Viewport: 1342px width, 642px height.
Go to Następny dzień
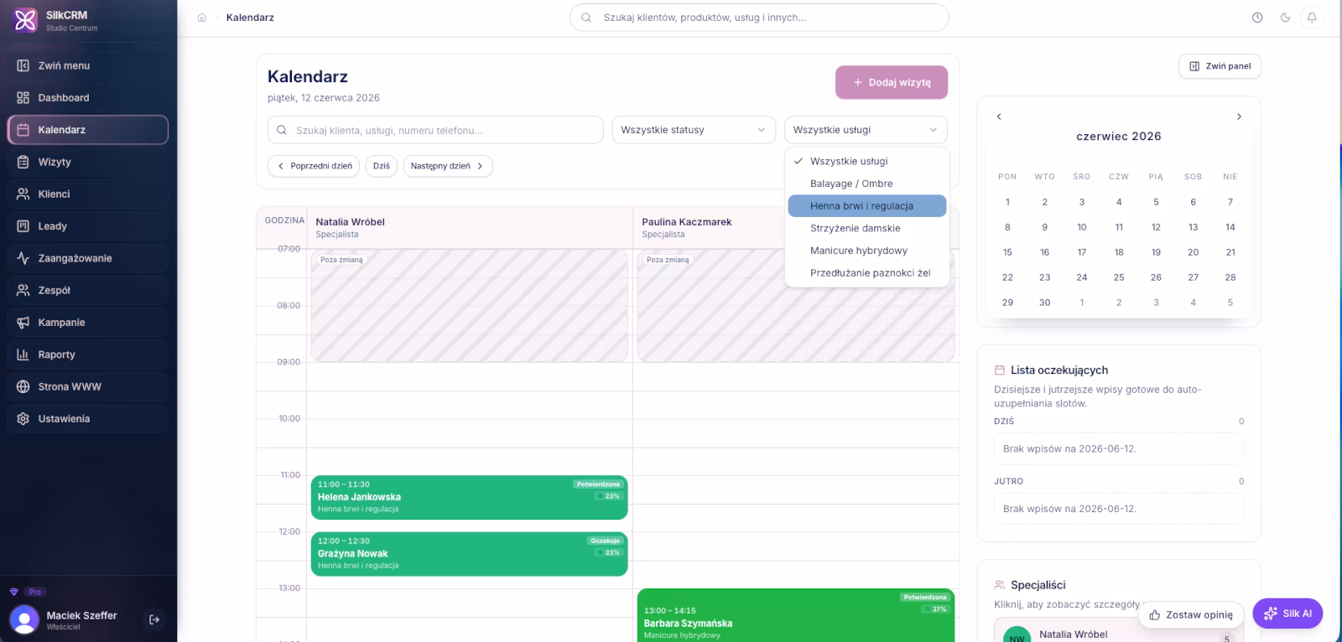[448, 166]
